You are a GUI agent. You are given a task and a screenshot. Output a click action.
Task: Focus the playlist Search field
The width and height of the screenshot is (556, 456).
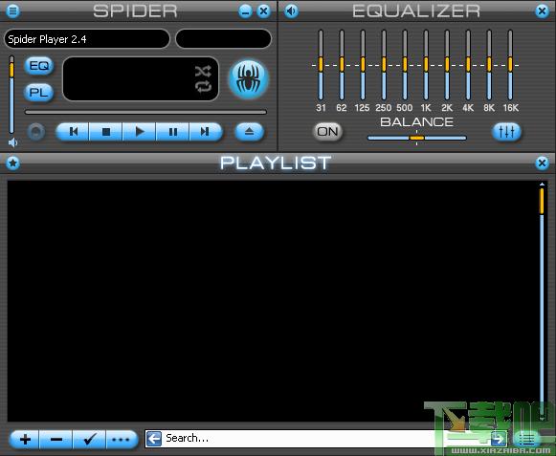[326, 439]
